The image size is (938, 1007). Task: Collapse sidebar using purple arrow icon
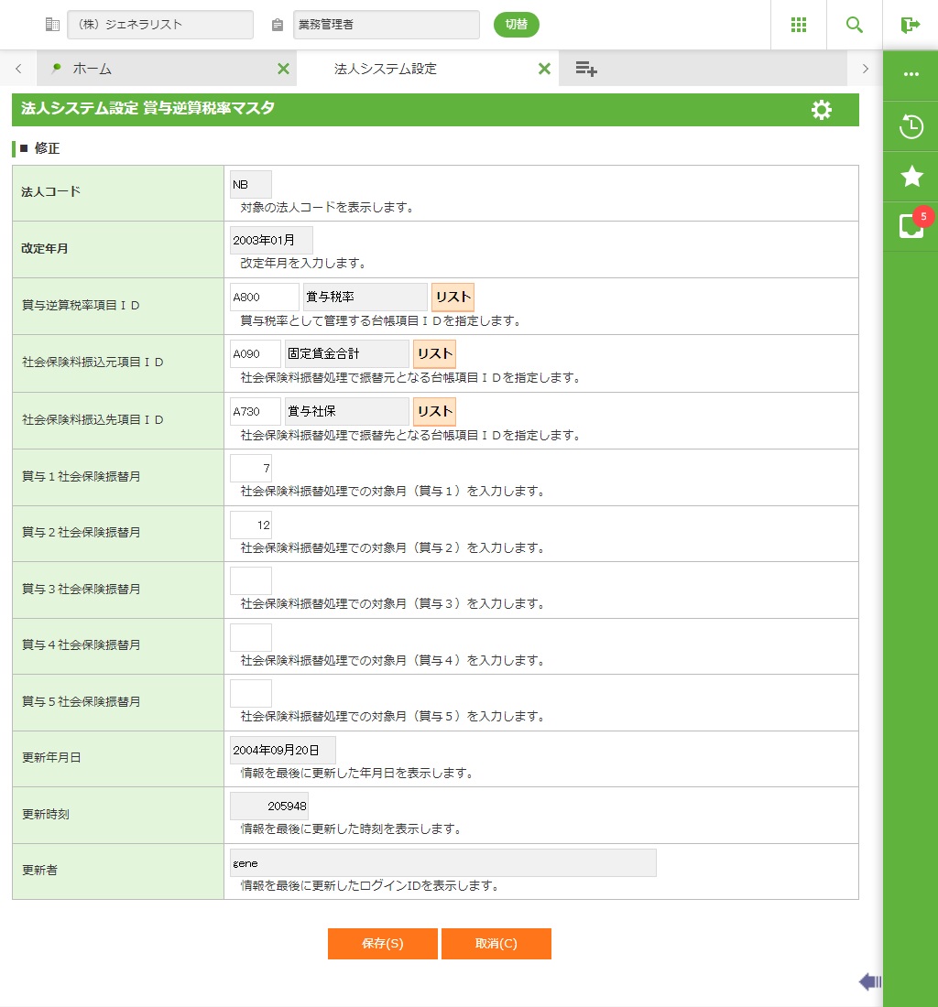click(869, 982)
